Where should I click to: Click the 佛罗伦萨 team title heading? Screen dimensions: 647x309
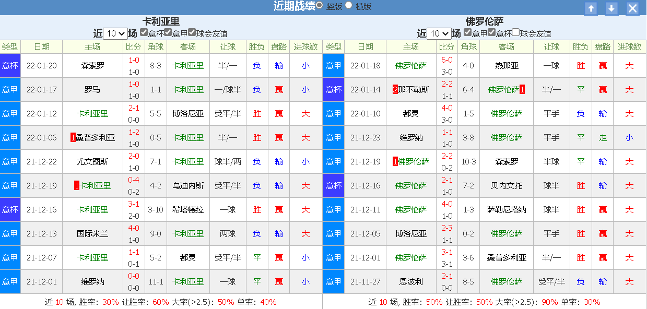tap(485, 21)
